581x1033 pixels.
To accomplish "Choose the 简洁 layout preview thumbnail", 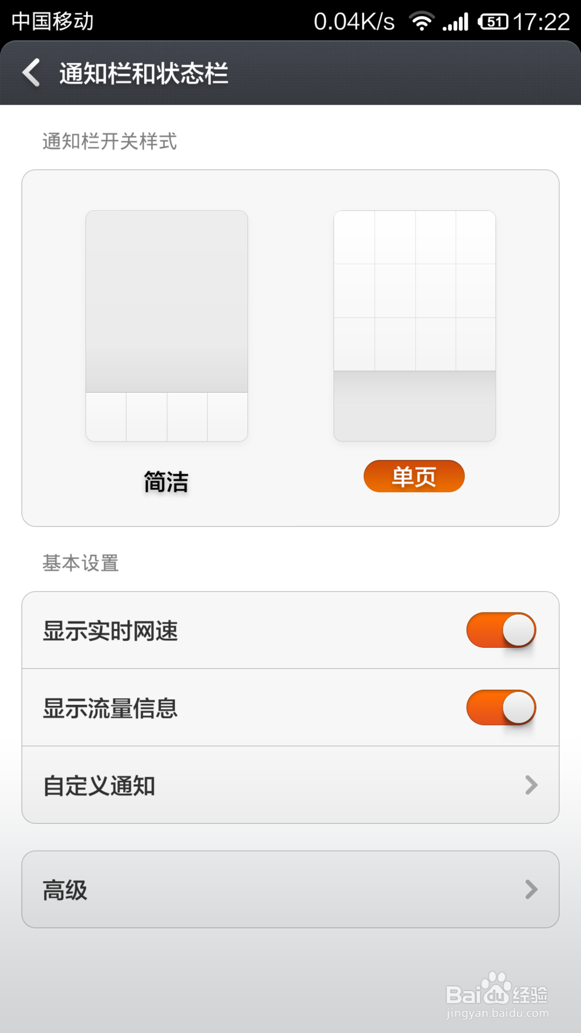I will 167,326.
